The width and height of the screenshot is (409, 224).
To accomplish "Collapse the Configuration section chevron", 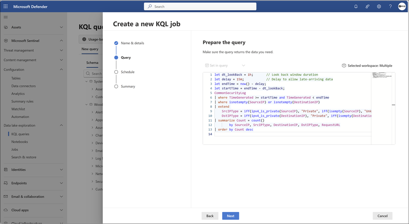I will pyautogui.click(x=61, y=70).
